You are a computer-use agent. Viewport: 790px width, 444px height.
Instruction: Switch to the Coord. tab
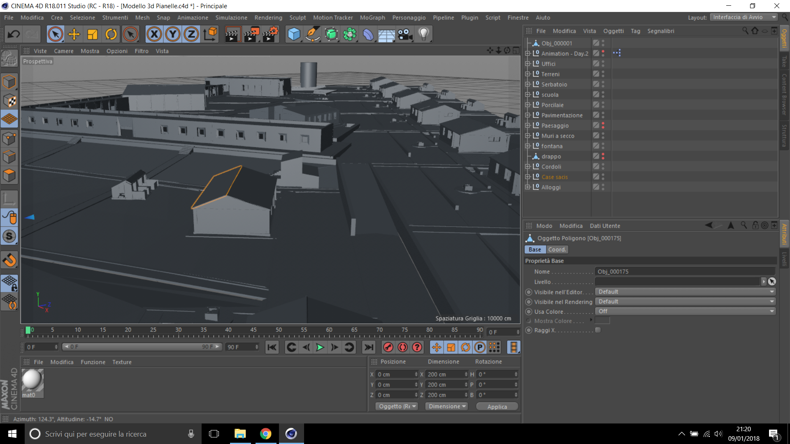[557, 250]
